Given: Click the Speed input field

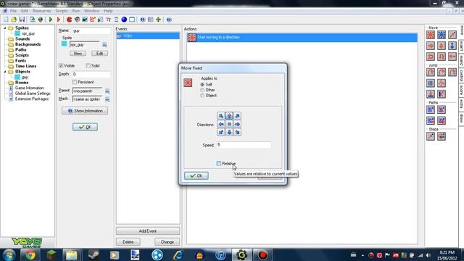Looking at the screenshot, I should tap(244, 145).
